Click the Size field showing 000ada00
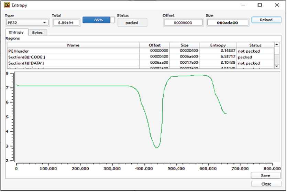The width and height of the screenshot is (287, 192). [x=227, y=23]
